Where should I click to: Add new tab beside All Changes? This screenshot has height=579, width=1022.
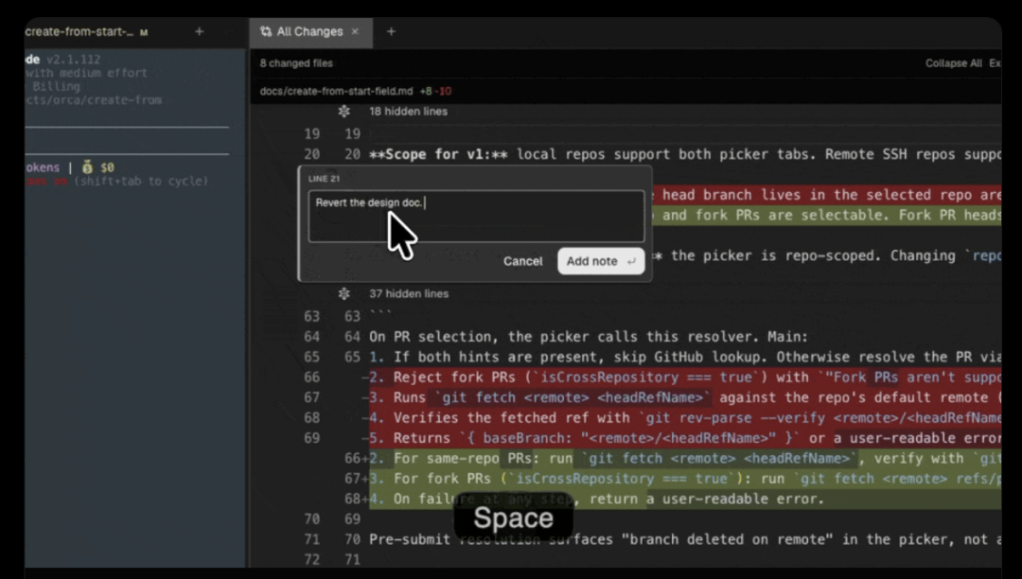[x=391, y=31]
